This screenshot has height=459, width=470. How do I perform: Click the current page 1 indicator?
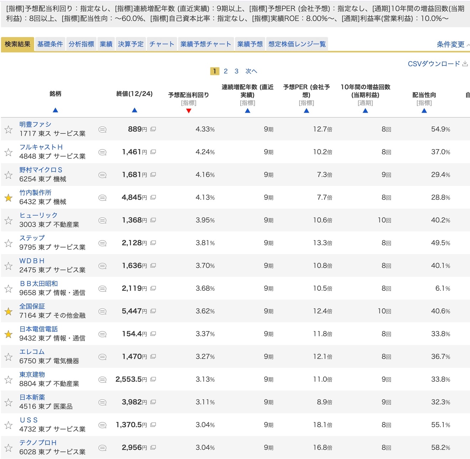[x=215, y=71]
